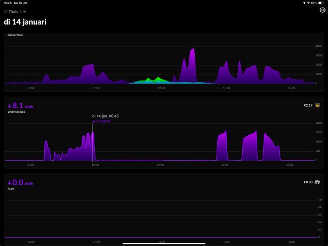The width and height of the screenshot is (328, 246).
Task: Tap the heat pump warning icon
Action: click(x=317, y=105)
